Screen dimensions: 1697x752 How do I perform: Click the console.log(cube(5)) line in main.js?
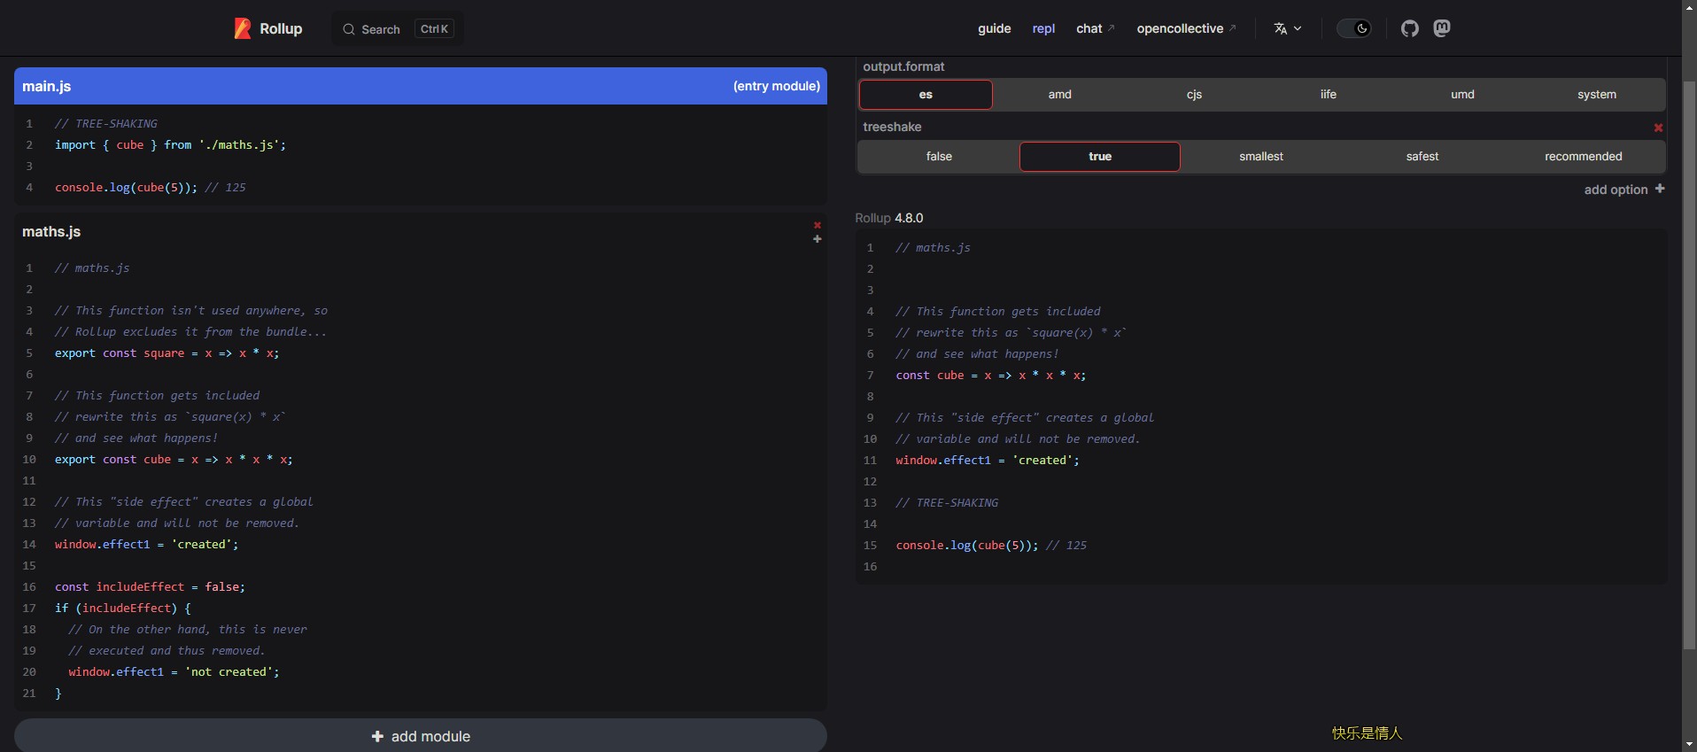[x=151, y=187]
